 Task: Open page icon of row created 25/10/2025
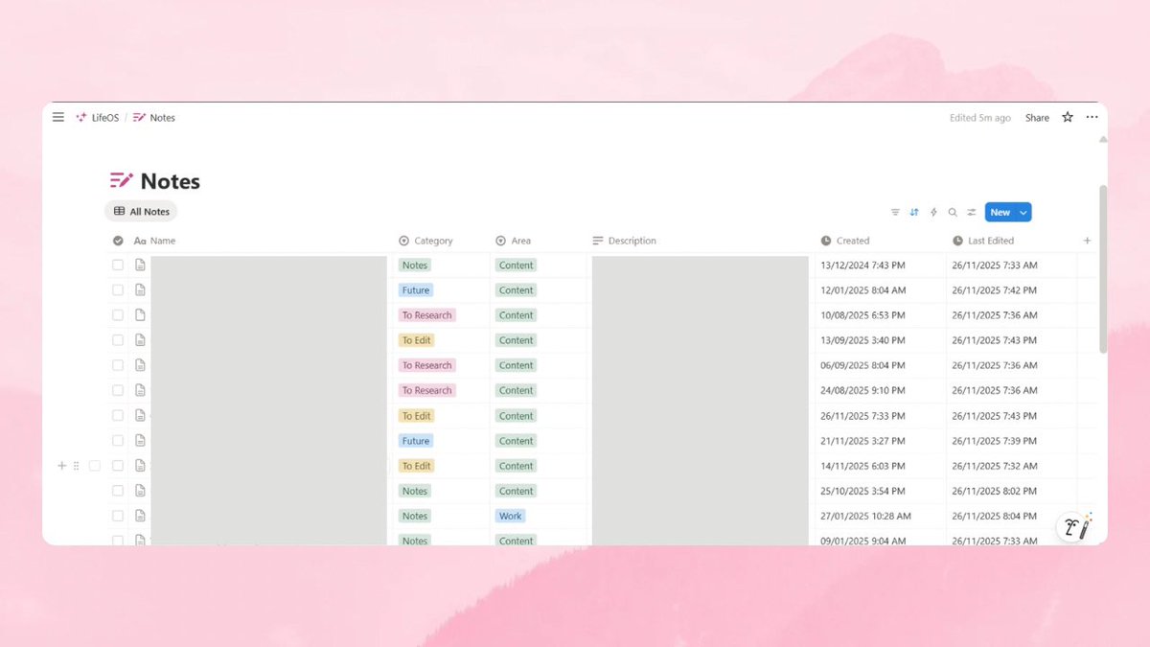(140, 490)
